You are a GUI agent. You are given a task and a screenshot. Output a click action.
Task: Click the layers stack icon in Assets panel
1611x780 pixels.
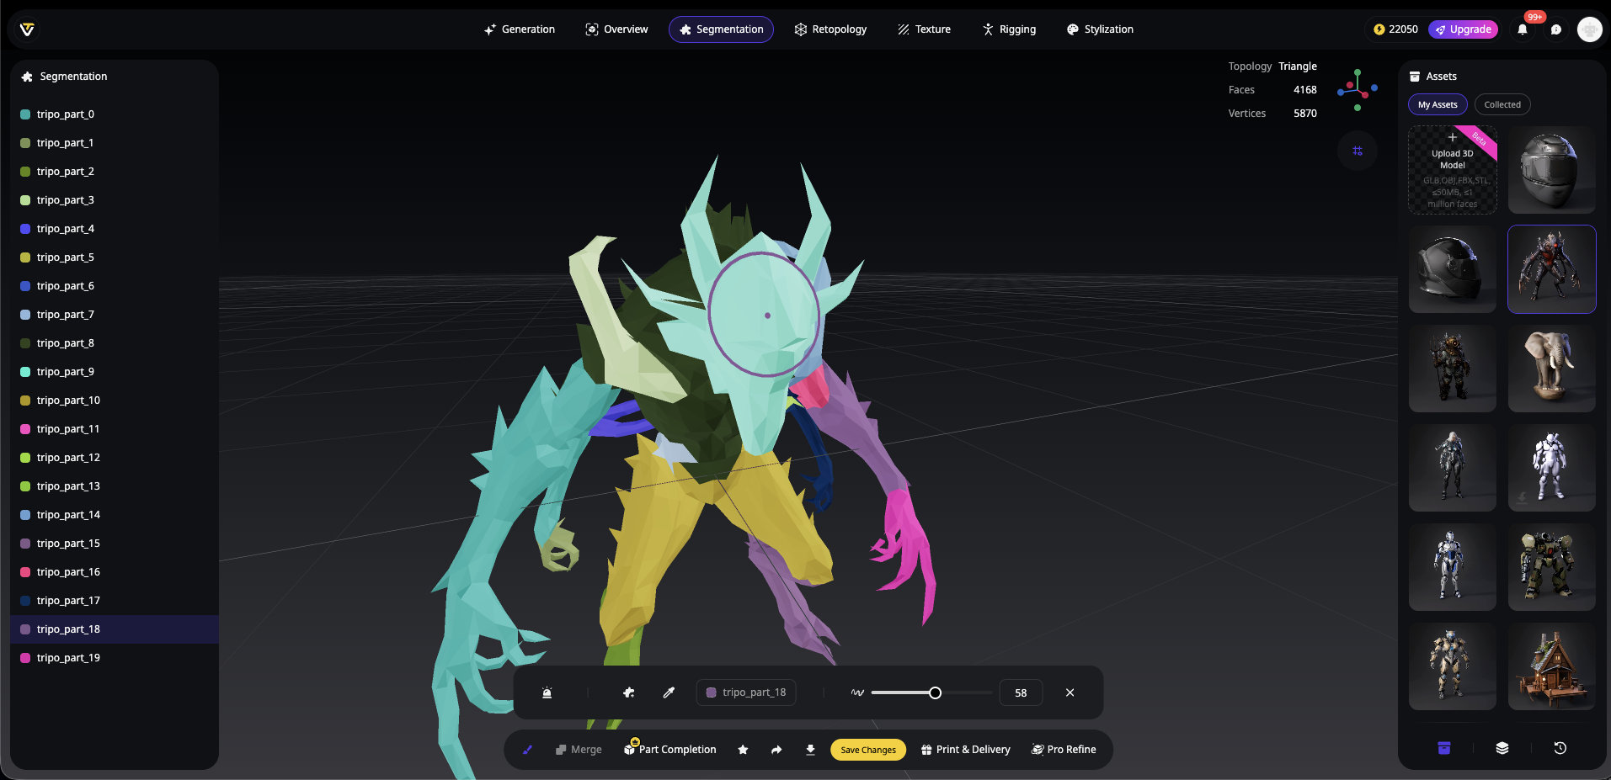click(x=1502, y=748)
